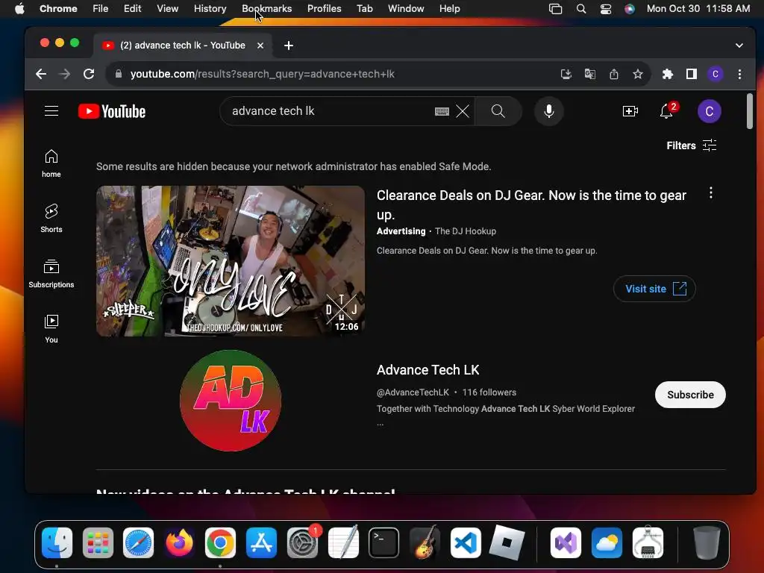The image size is (764, 573).
Task: Expand the tab search chevron
Action: coord(739,46)
